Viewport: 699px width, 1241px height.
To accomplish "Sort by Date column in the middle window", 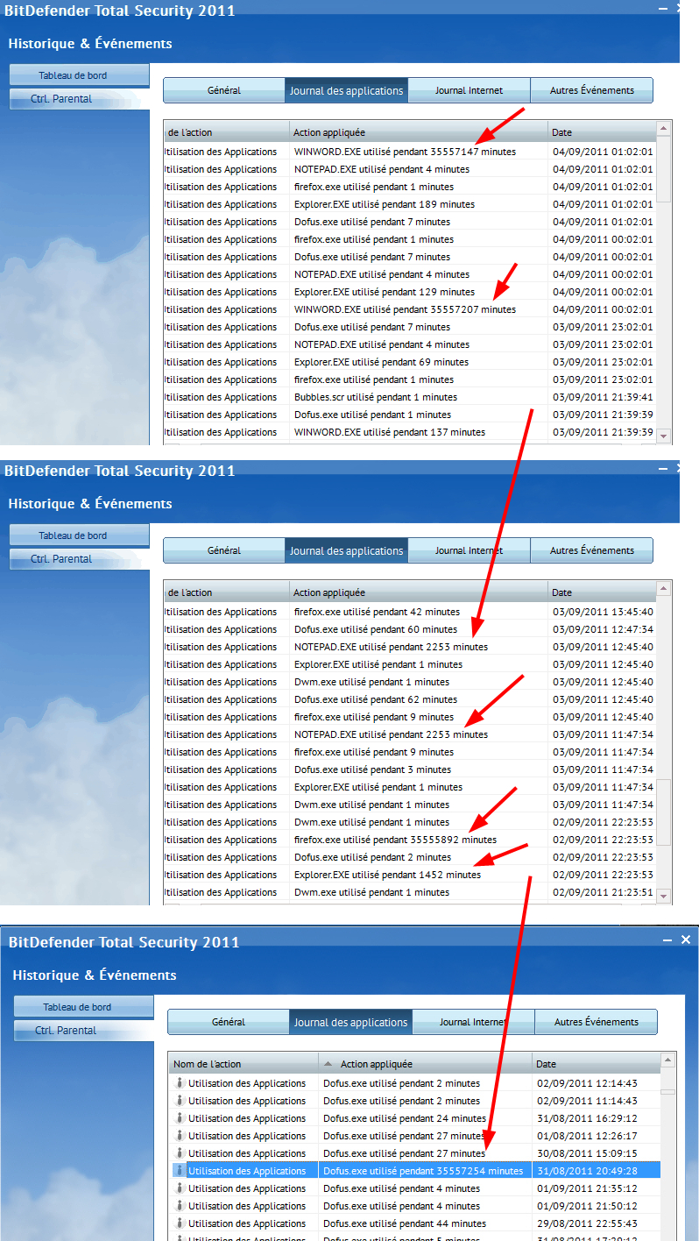I will point(602,592).
